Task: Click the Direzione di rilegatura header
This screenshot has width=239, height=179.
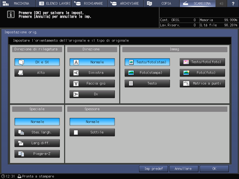Action: (37, 49)
